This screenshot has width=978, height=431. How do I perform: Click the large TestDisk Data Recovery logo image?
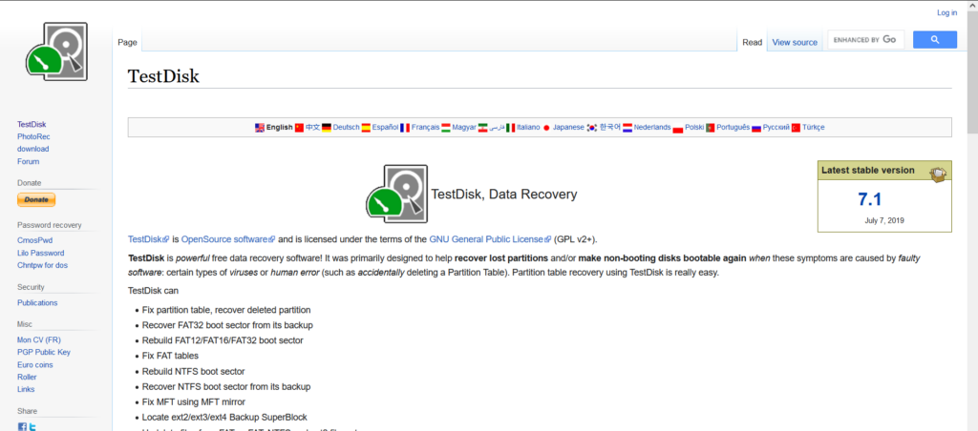coord(396,194)
